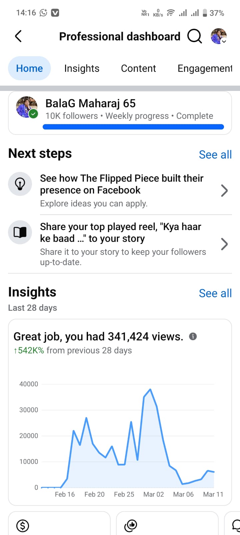
Task: Tap the dollar sign monetization icon
Action: click(23, 526)
